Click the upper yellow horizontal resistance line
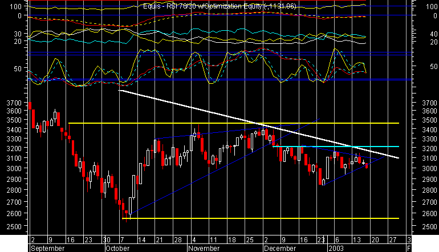 click(234, 123)
